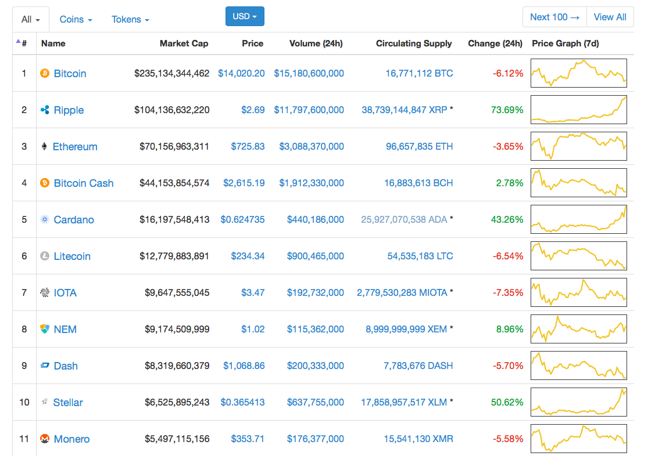Image resolution: width=655 pixels, height=456 pixels.
Task: Sort table by Price column header
Action: 253,44
